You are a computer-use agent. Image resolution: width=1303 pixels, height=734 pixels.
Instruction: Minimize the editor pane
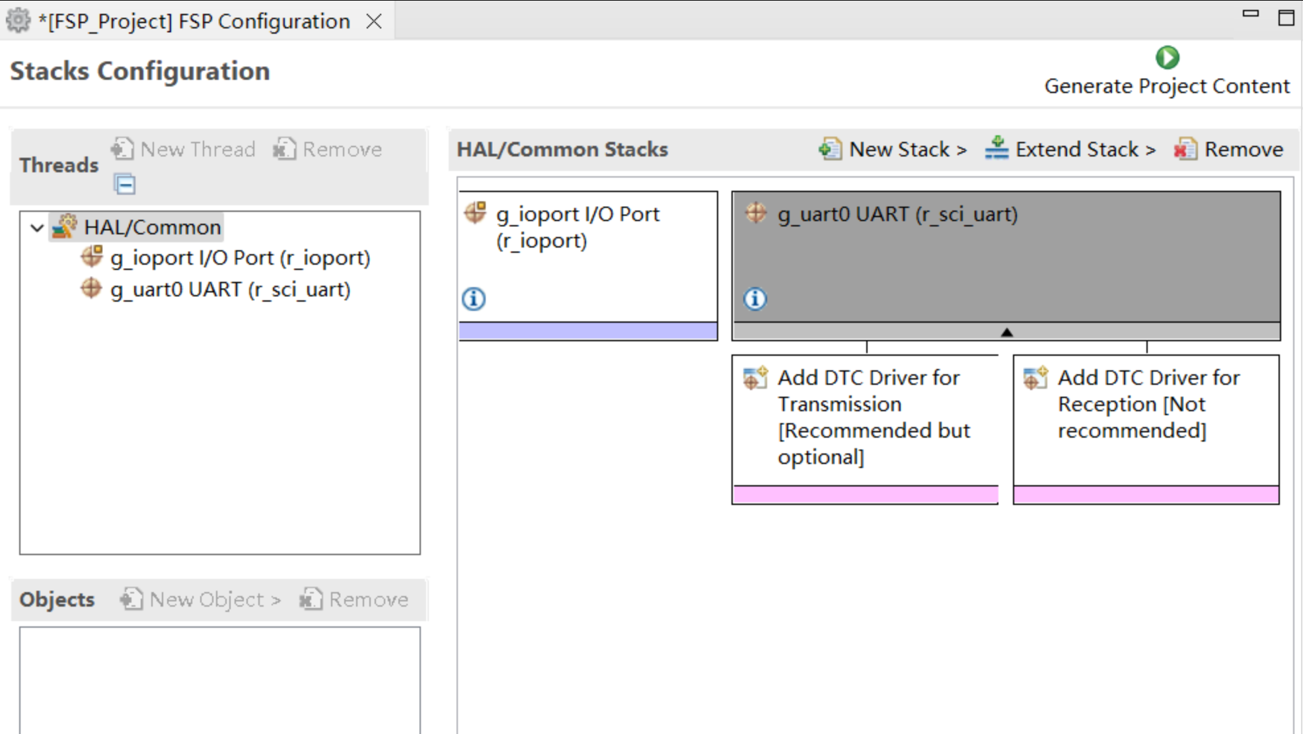1250,13
